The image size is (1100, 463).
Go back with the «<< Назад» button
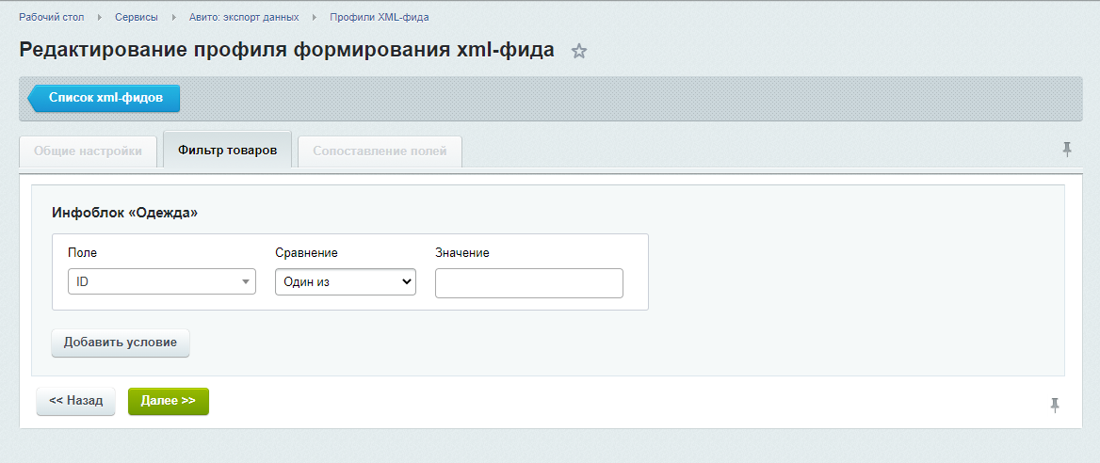point(75,401)
